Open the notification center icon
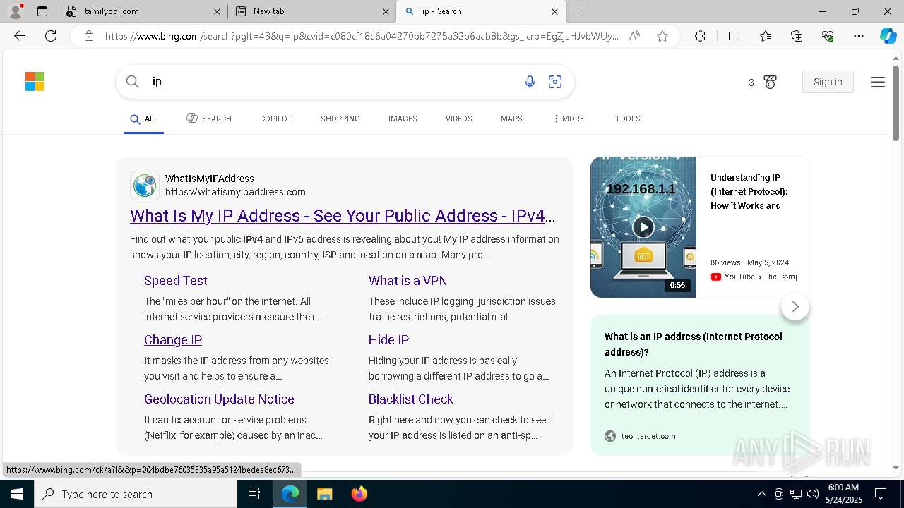904x508 pixels. click(881, 494)
